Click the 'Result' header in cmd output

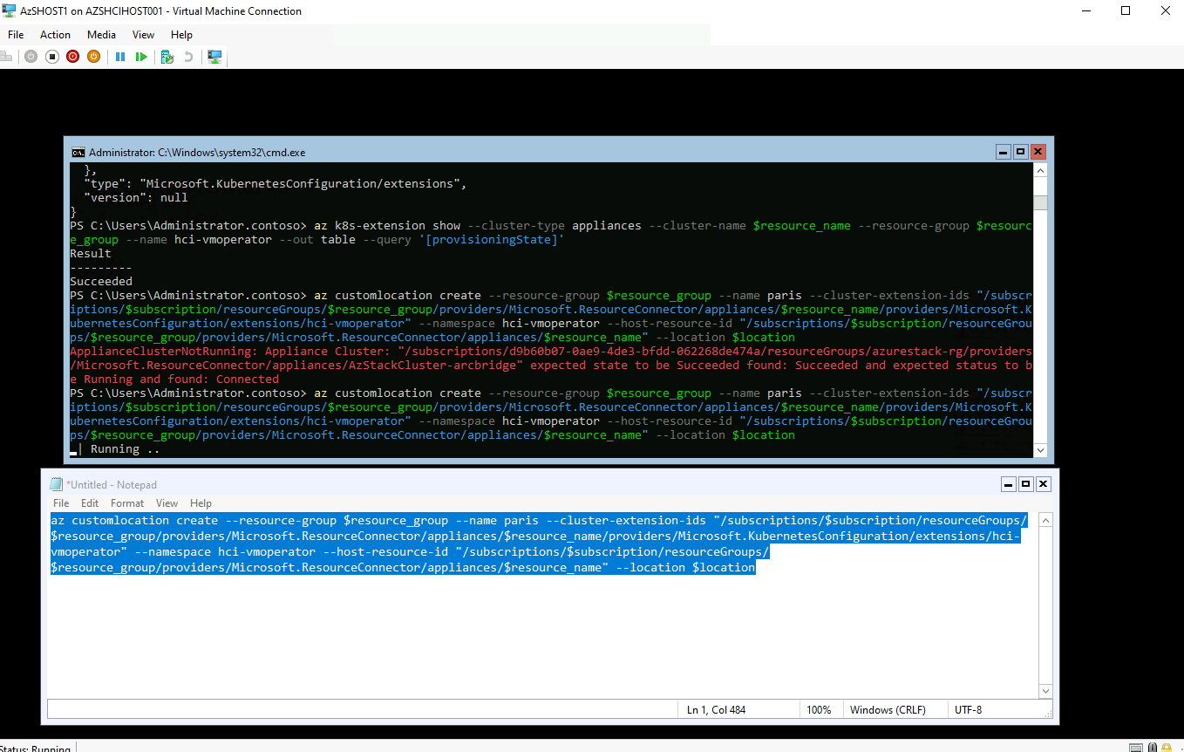pos(91,253)
